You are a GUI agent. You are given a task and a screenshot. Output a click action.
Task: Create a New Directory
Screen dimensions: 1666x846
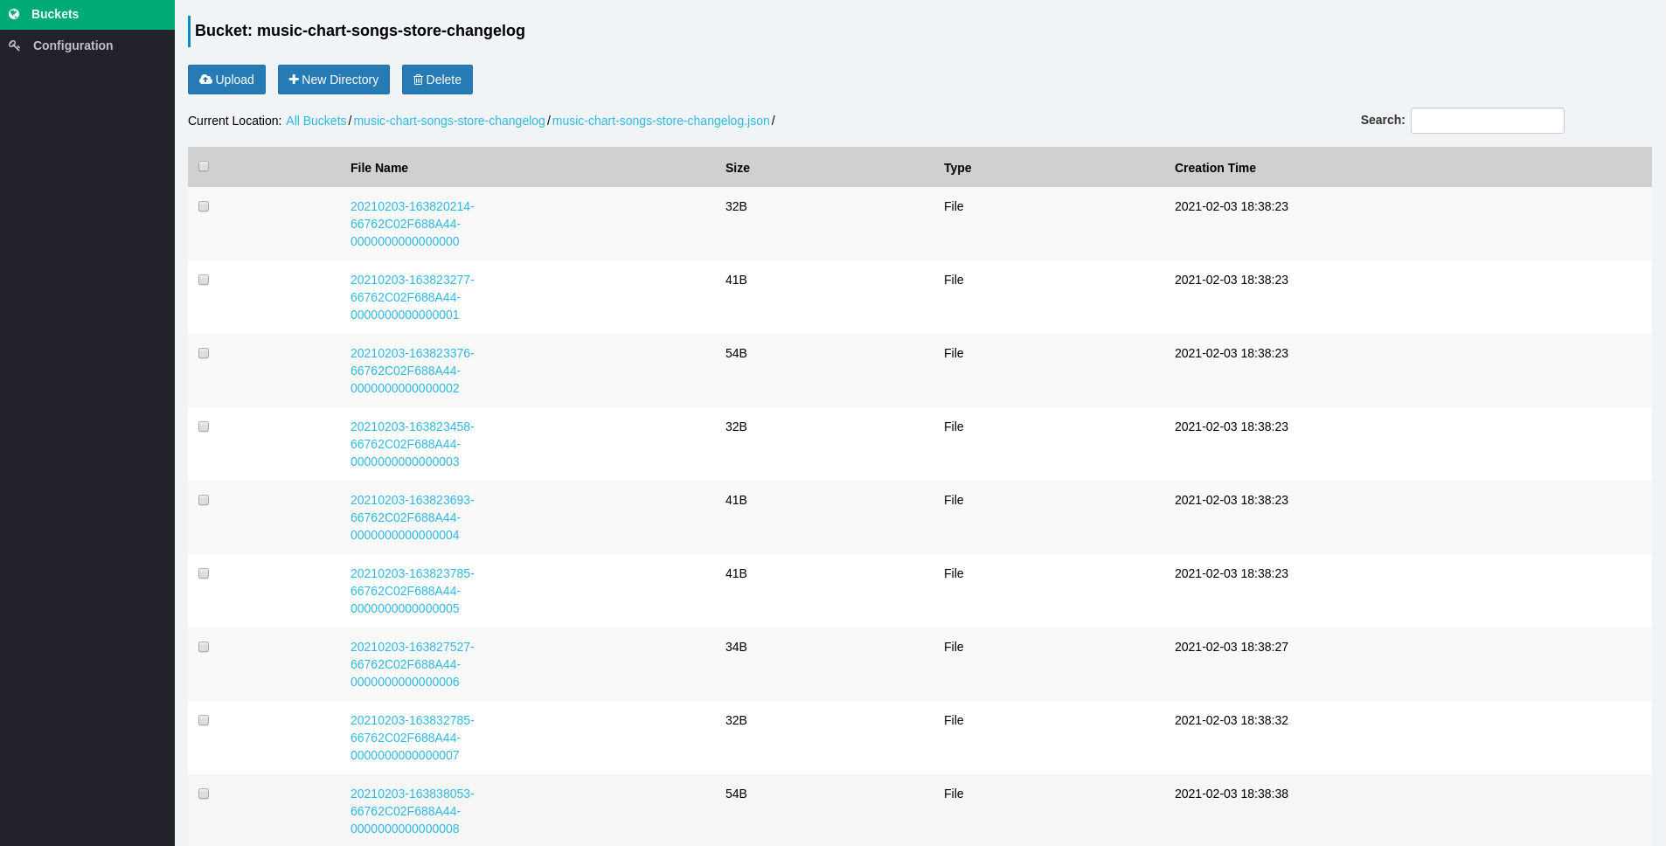pyautogui.click(x=334, y=80)
